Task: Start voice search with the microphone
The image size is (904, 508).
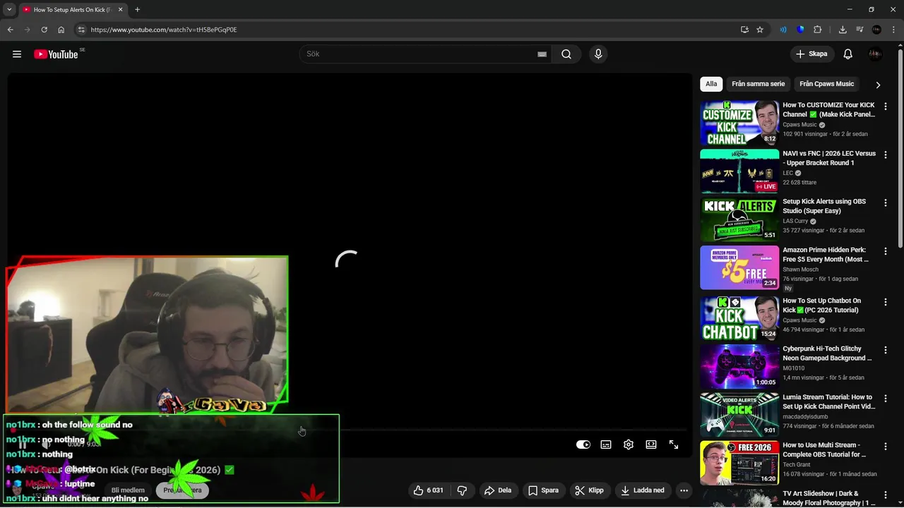Action: coord(598,54)
